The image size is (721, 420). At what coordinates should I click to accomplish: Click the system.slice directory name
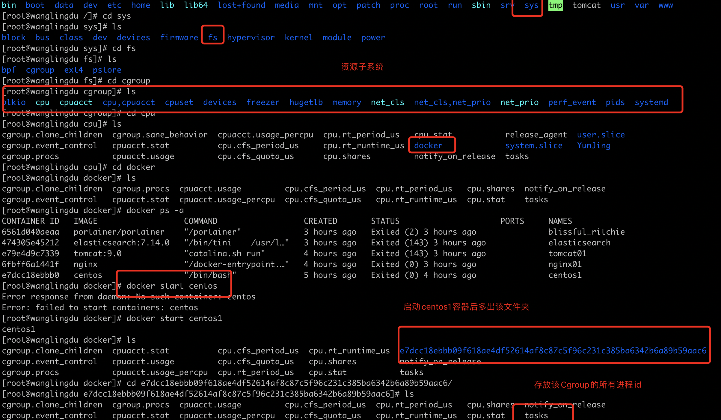click(x=534, y=145)
